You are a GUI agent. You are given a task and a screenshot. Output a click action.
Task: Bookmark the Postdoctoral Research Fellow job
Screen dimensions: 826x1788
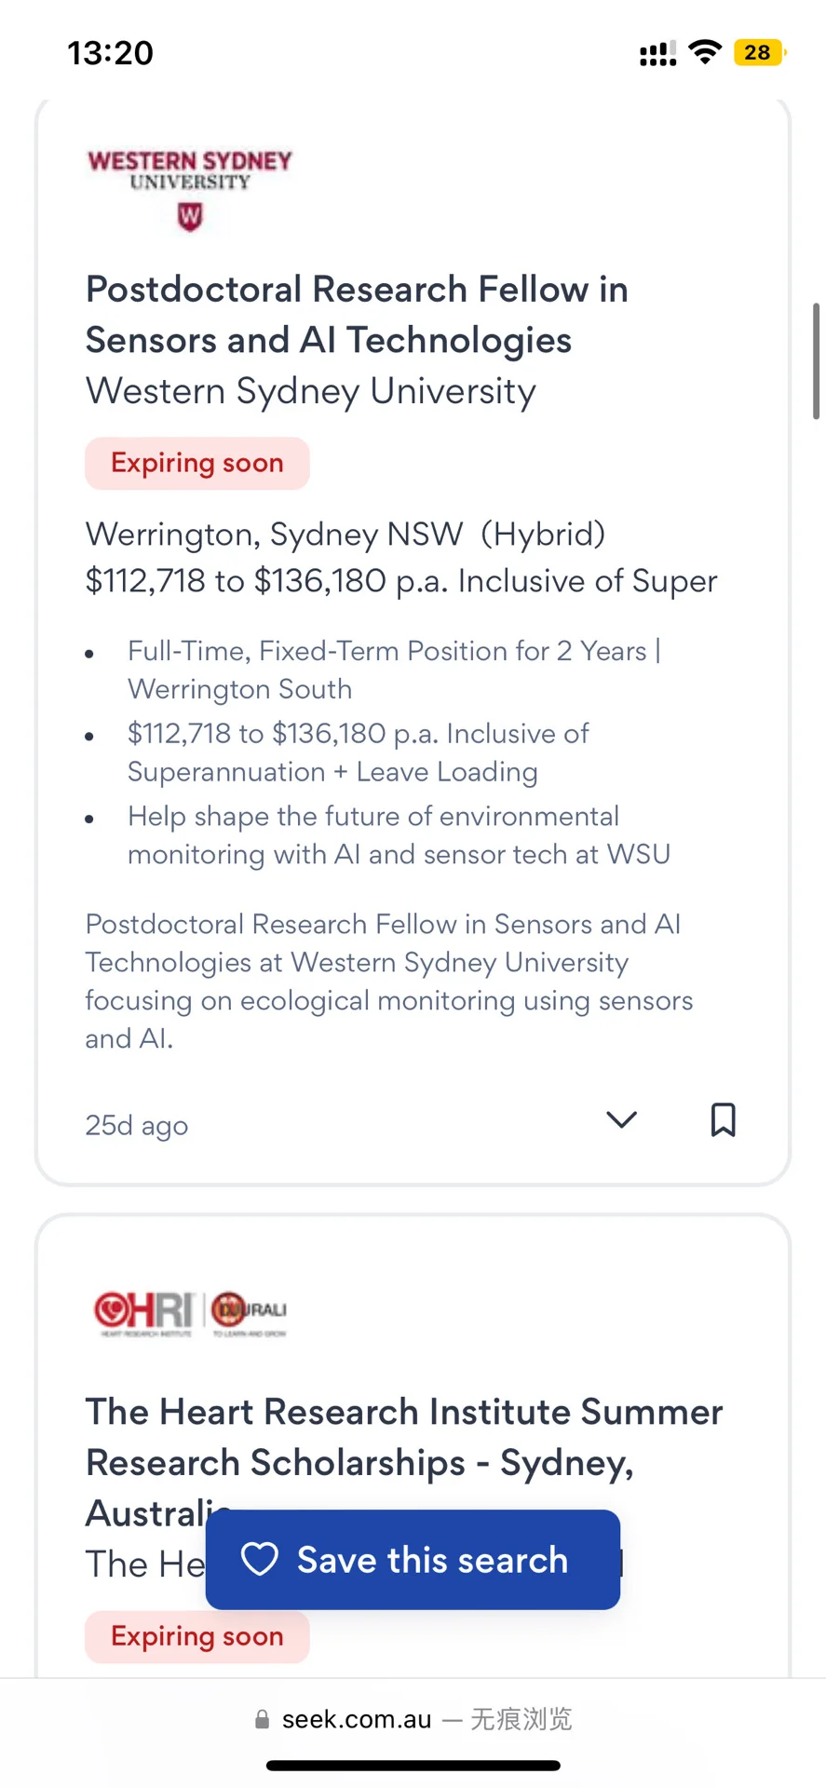click(x=723, y=1119)
